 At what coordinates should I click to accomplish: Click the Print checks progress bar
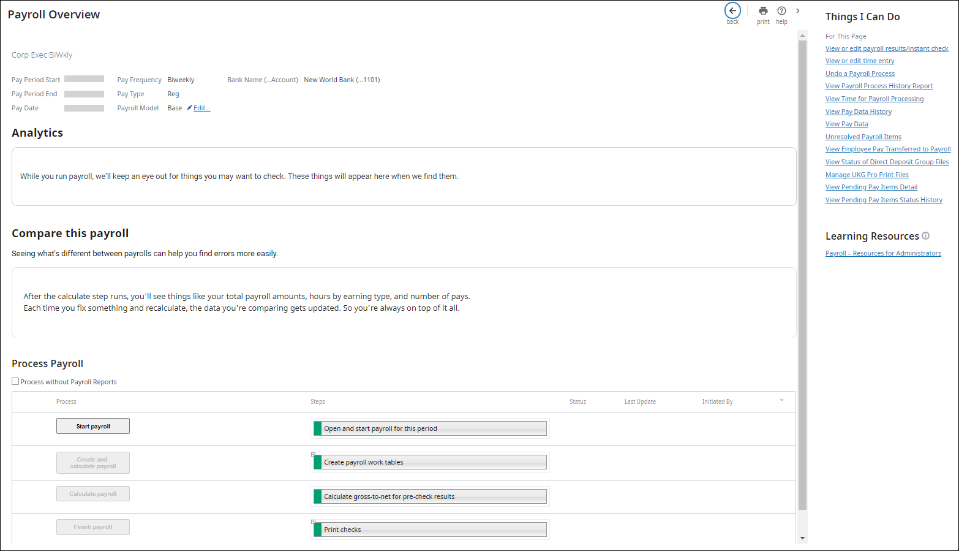click(x=430, y=530)
